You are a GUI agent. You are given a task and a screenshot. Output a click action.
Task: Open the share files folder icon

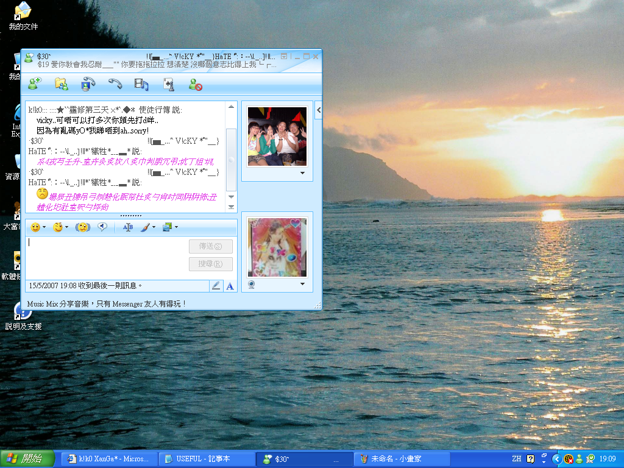point(61,84)
